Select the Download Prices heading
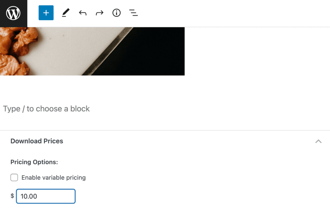The width and height of the screenshot is (330, 219). tap(36, 141)
